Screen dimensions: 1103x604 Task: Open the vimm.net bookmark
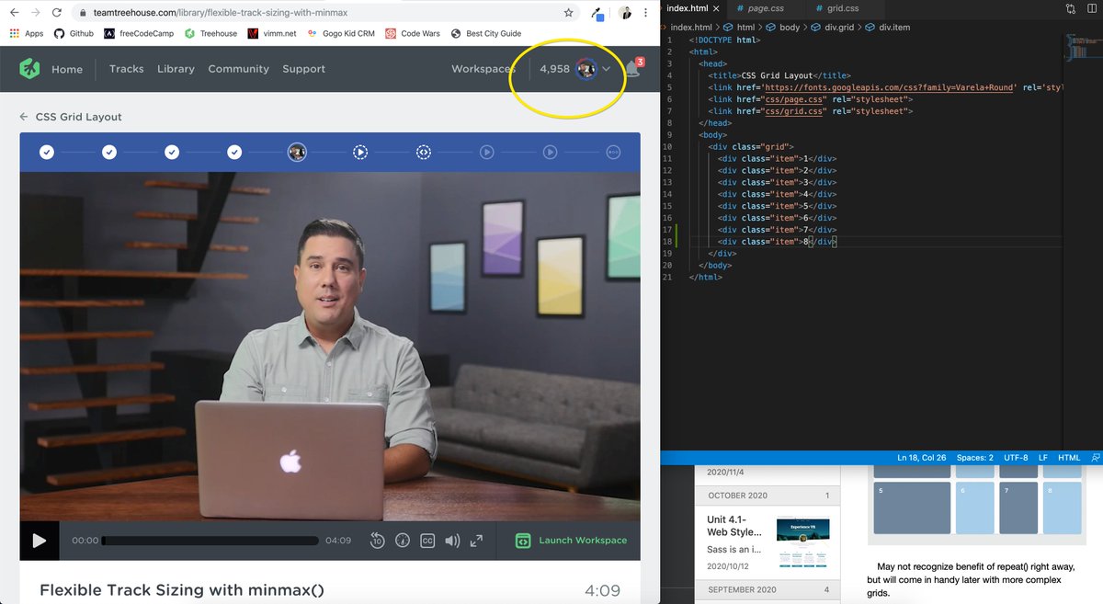(273, 33)
